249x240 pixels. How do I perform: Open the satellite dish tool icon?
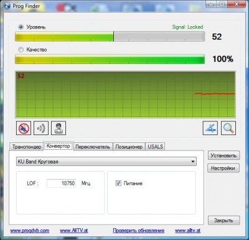(x=210, y=128)
